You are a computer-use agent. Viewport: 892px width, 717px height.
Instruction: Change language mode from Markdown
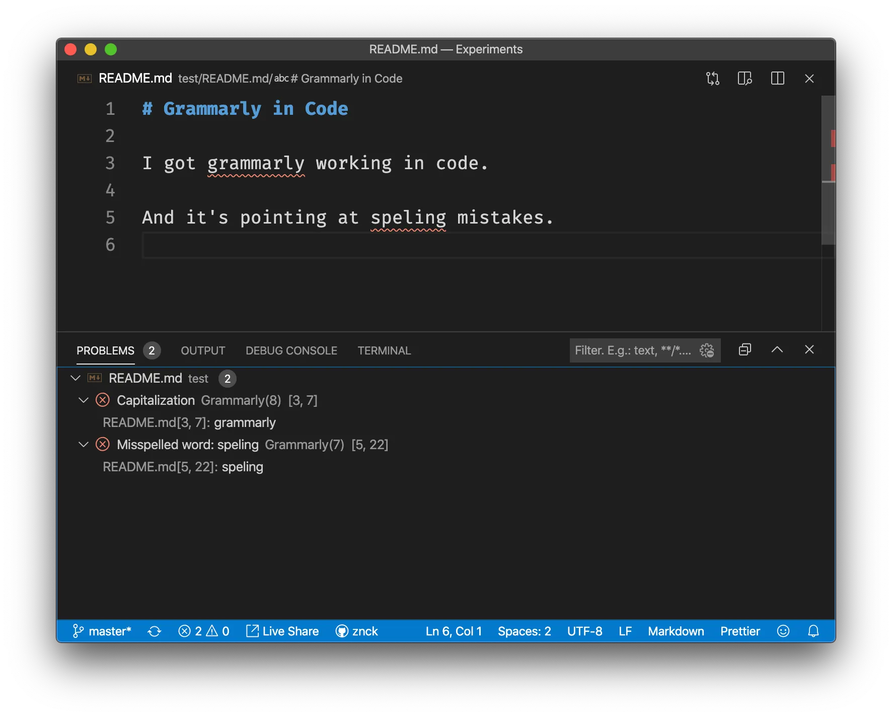click(x=676, y=631)
